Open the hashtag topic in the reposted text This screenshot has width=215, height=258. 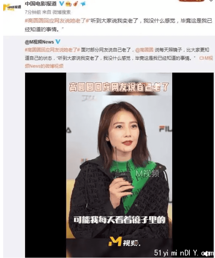(x=52, y=50)
